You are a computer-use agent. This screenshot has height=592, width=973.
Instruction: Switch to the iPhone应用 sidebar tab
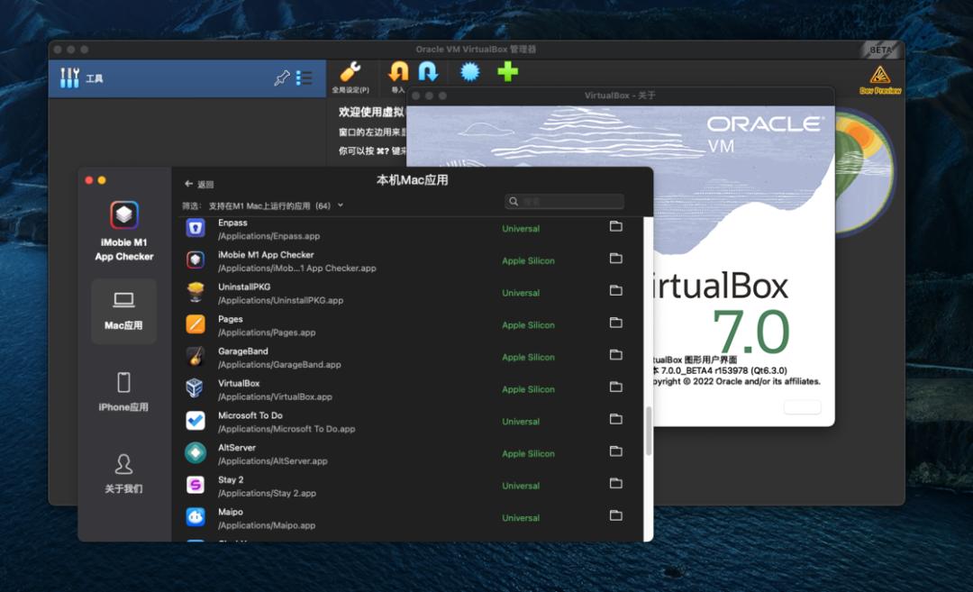[123, 392]
